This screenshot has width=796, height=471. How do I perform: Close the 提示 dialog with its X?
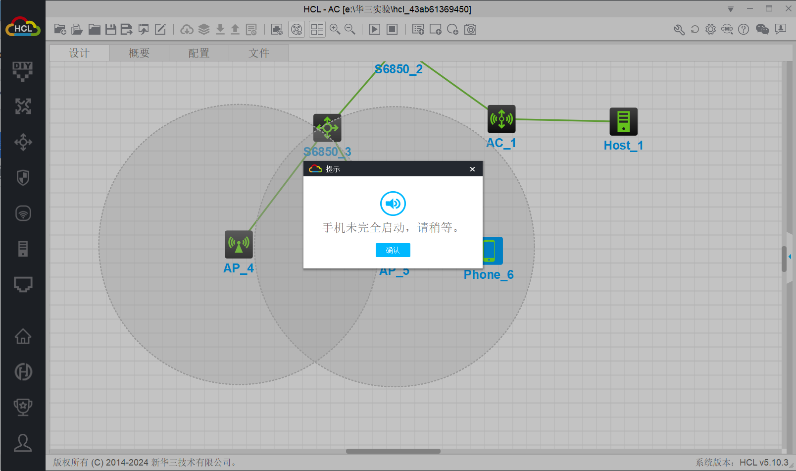coord(472,169)
